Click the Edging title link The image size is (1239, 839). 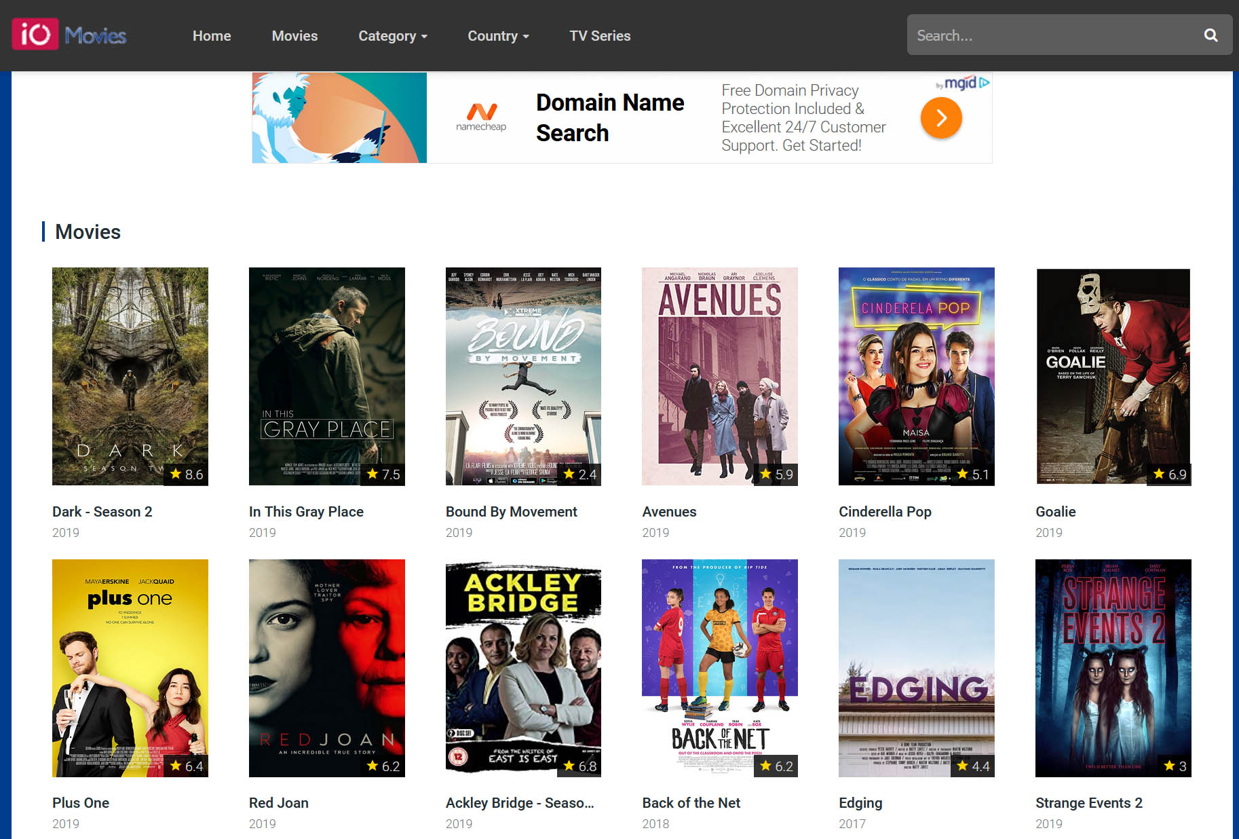pyautogui.click(x=860, y=803)
